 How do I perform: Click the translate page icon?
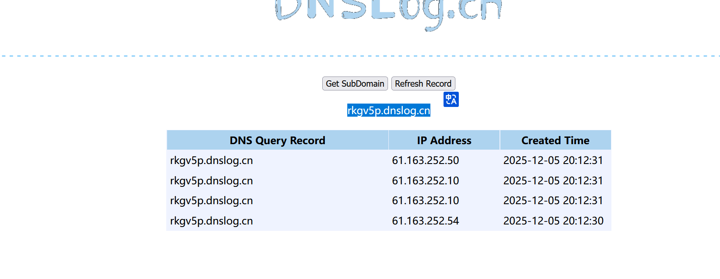pos(451,99)
